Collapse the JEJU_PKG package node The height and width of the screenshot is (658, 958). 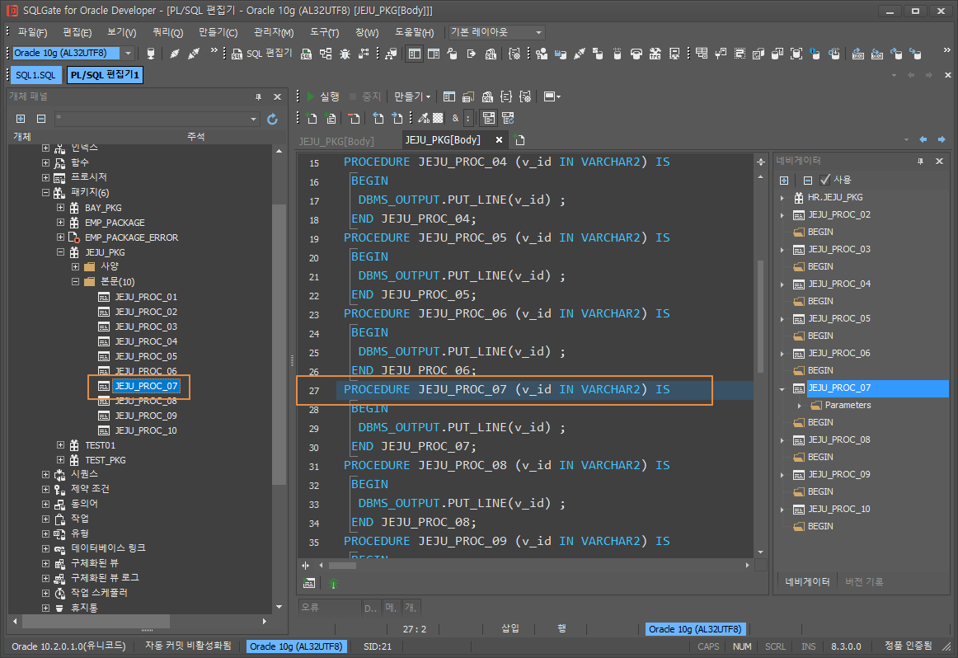[x=60, y=251]
